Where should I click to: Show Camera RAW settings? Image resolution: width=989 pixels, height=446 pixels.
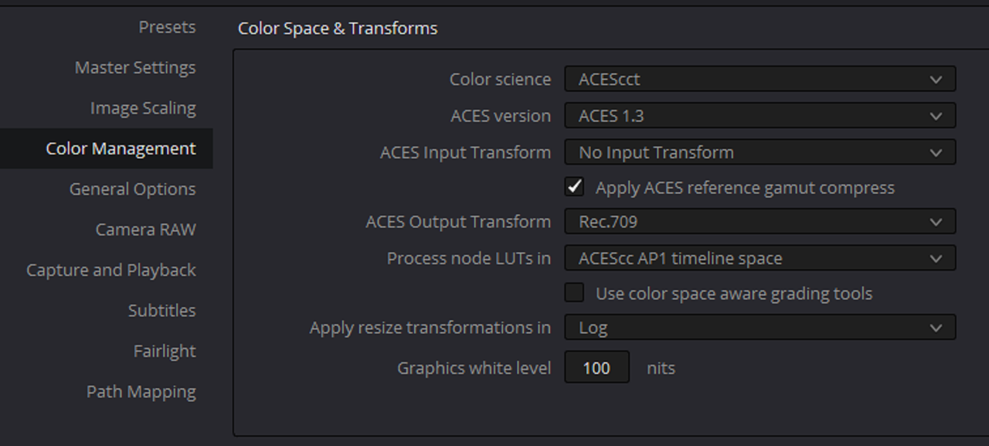pyautogui.click(x=145, y=230)
